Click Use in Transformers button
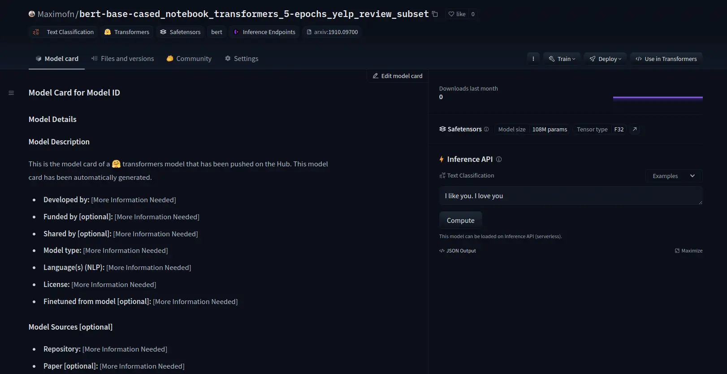The height and width of the screenshot is (374, 727). tap(666, 59)
